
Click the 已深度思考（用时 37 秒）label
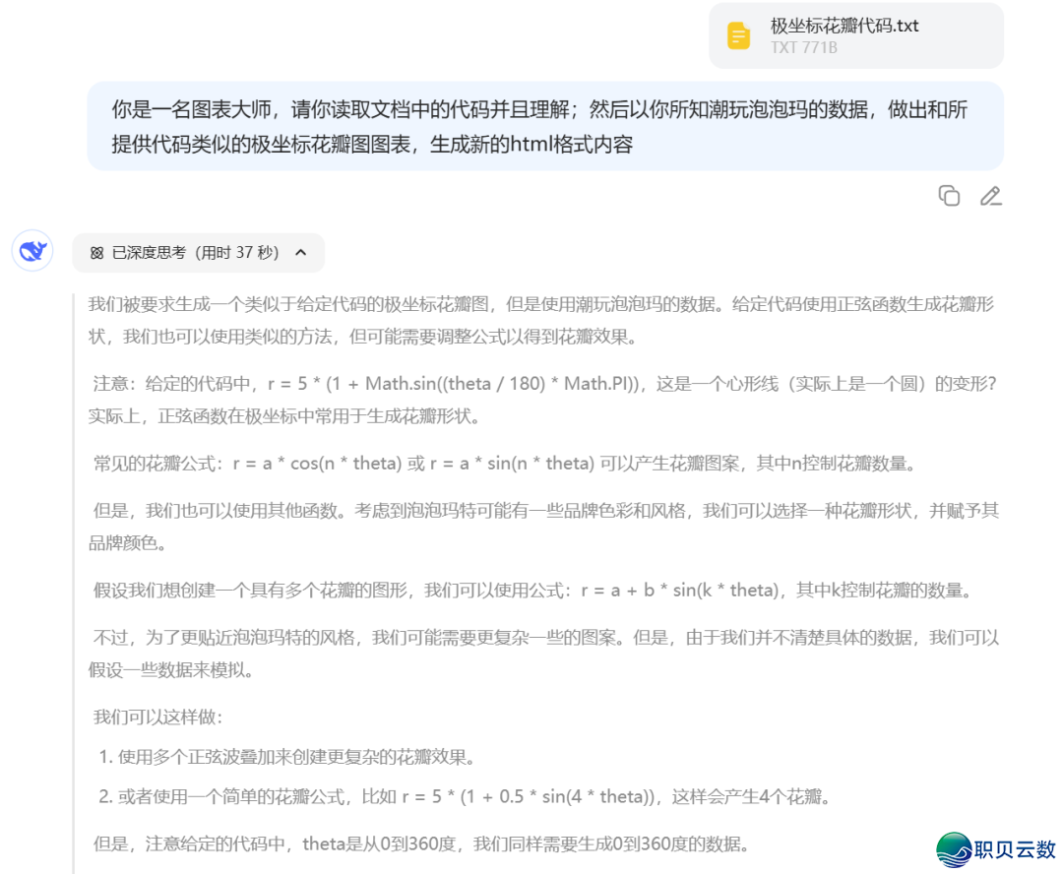pyautogui.click(x=195, y=253)
